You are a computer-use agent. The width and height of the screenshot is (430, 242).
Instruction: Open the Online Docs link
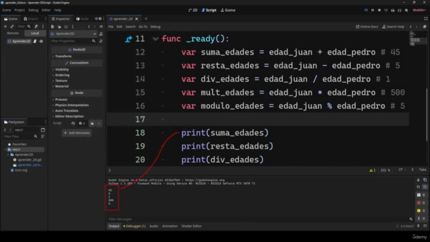[x=367, y=27]
